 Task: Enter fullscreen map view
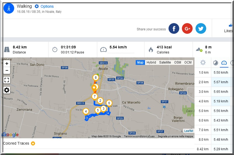coord(7,80)
